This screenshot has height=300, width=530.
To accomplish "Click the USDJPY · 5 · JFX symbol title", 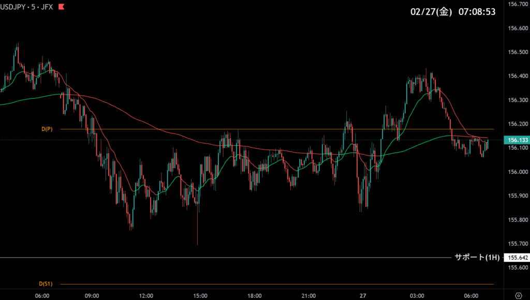I will (27, 7).
